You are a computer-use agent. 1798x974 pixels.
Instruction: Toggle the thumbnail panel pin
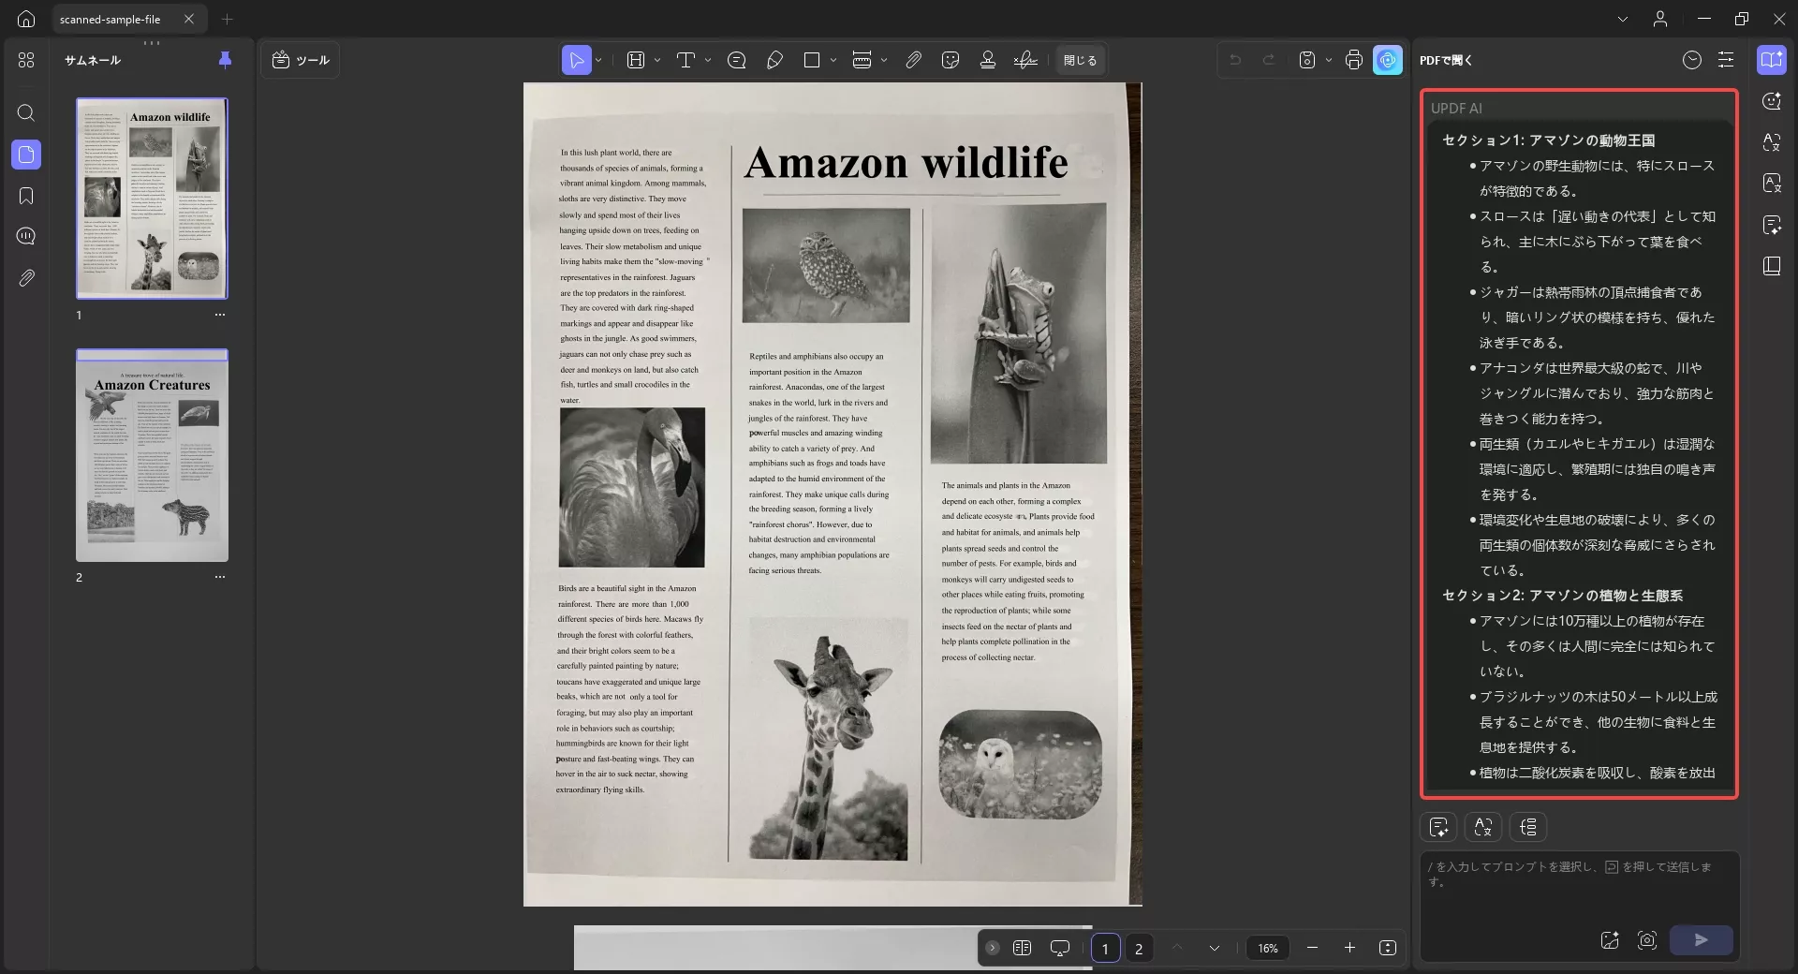tap(225, 60)
